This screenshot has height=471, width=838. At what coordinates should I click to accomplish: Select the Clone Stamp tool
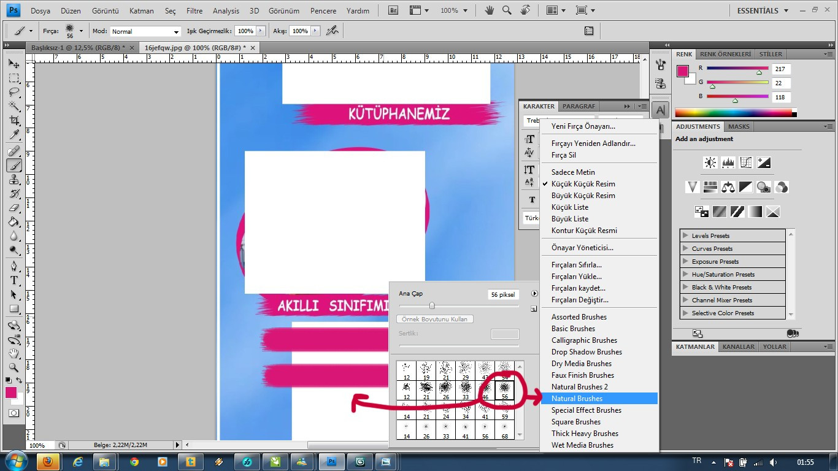pos(14,180)
